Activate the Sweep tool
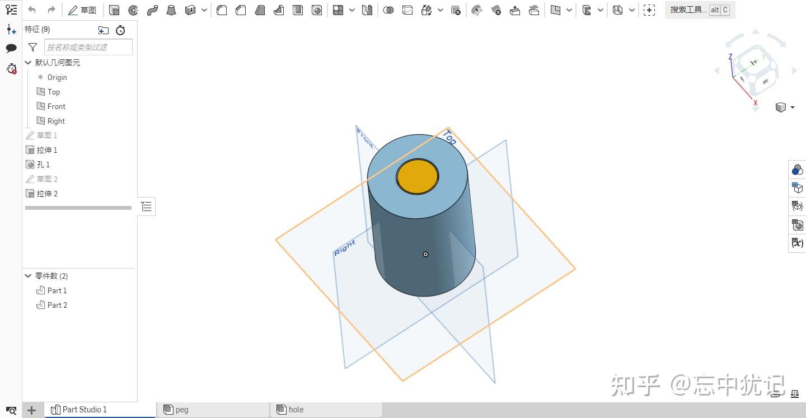 tap(152, 10)
